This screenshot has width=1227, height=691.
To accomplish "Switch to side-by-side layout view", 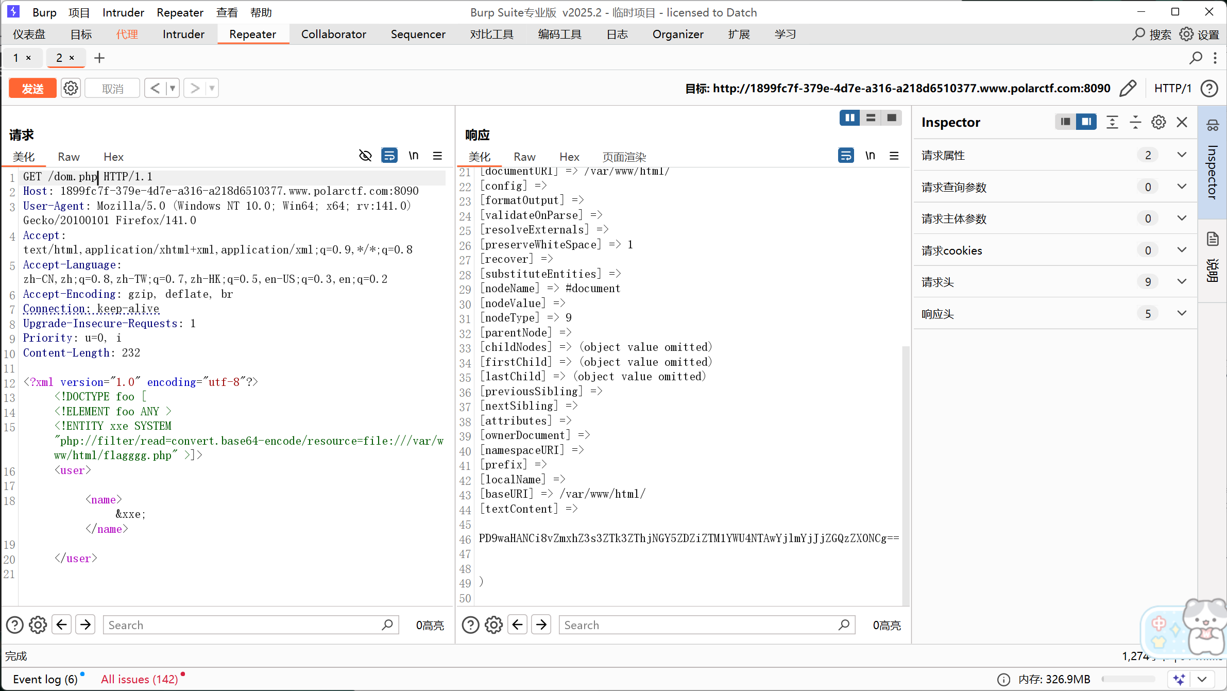I will click(x=849, y=118).
